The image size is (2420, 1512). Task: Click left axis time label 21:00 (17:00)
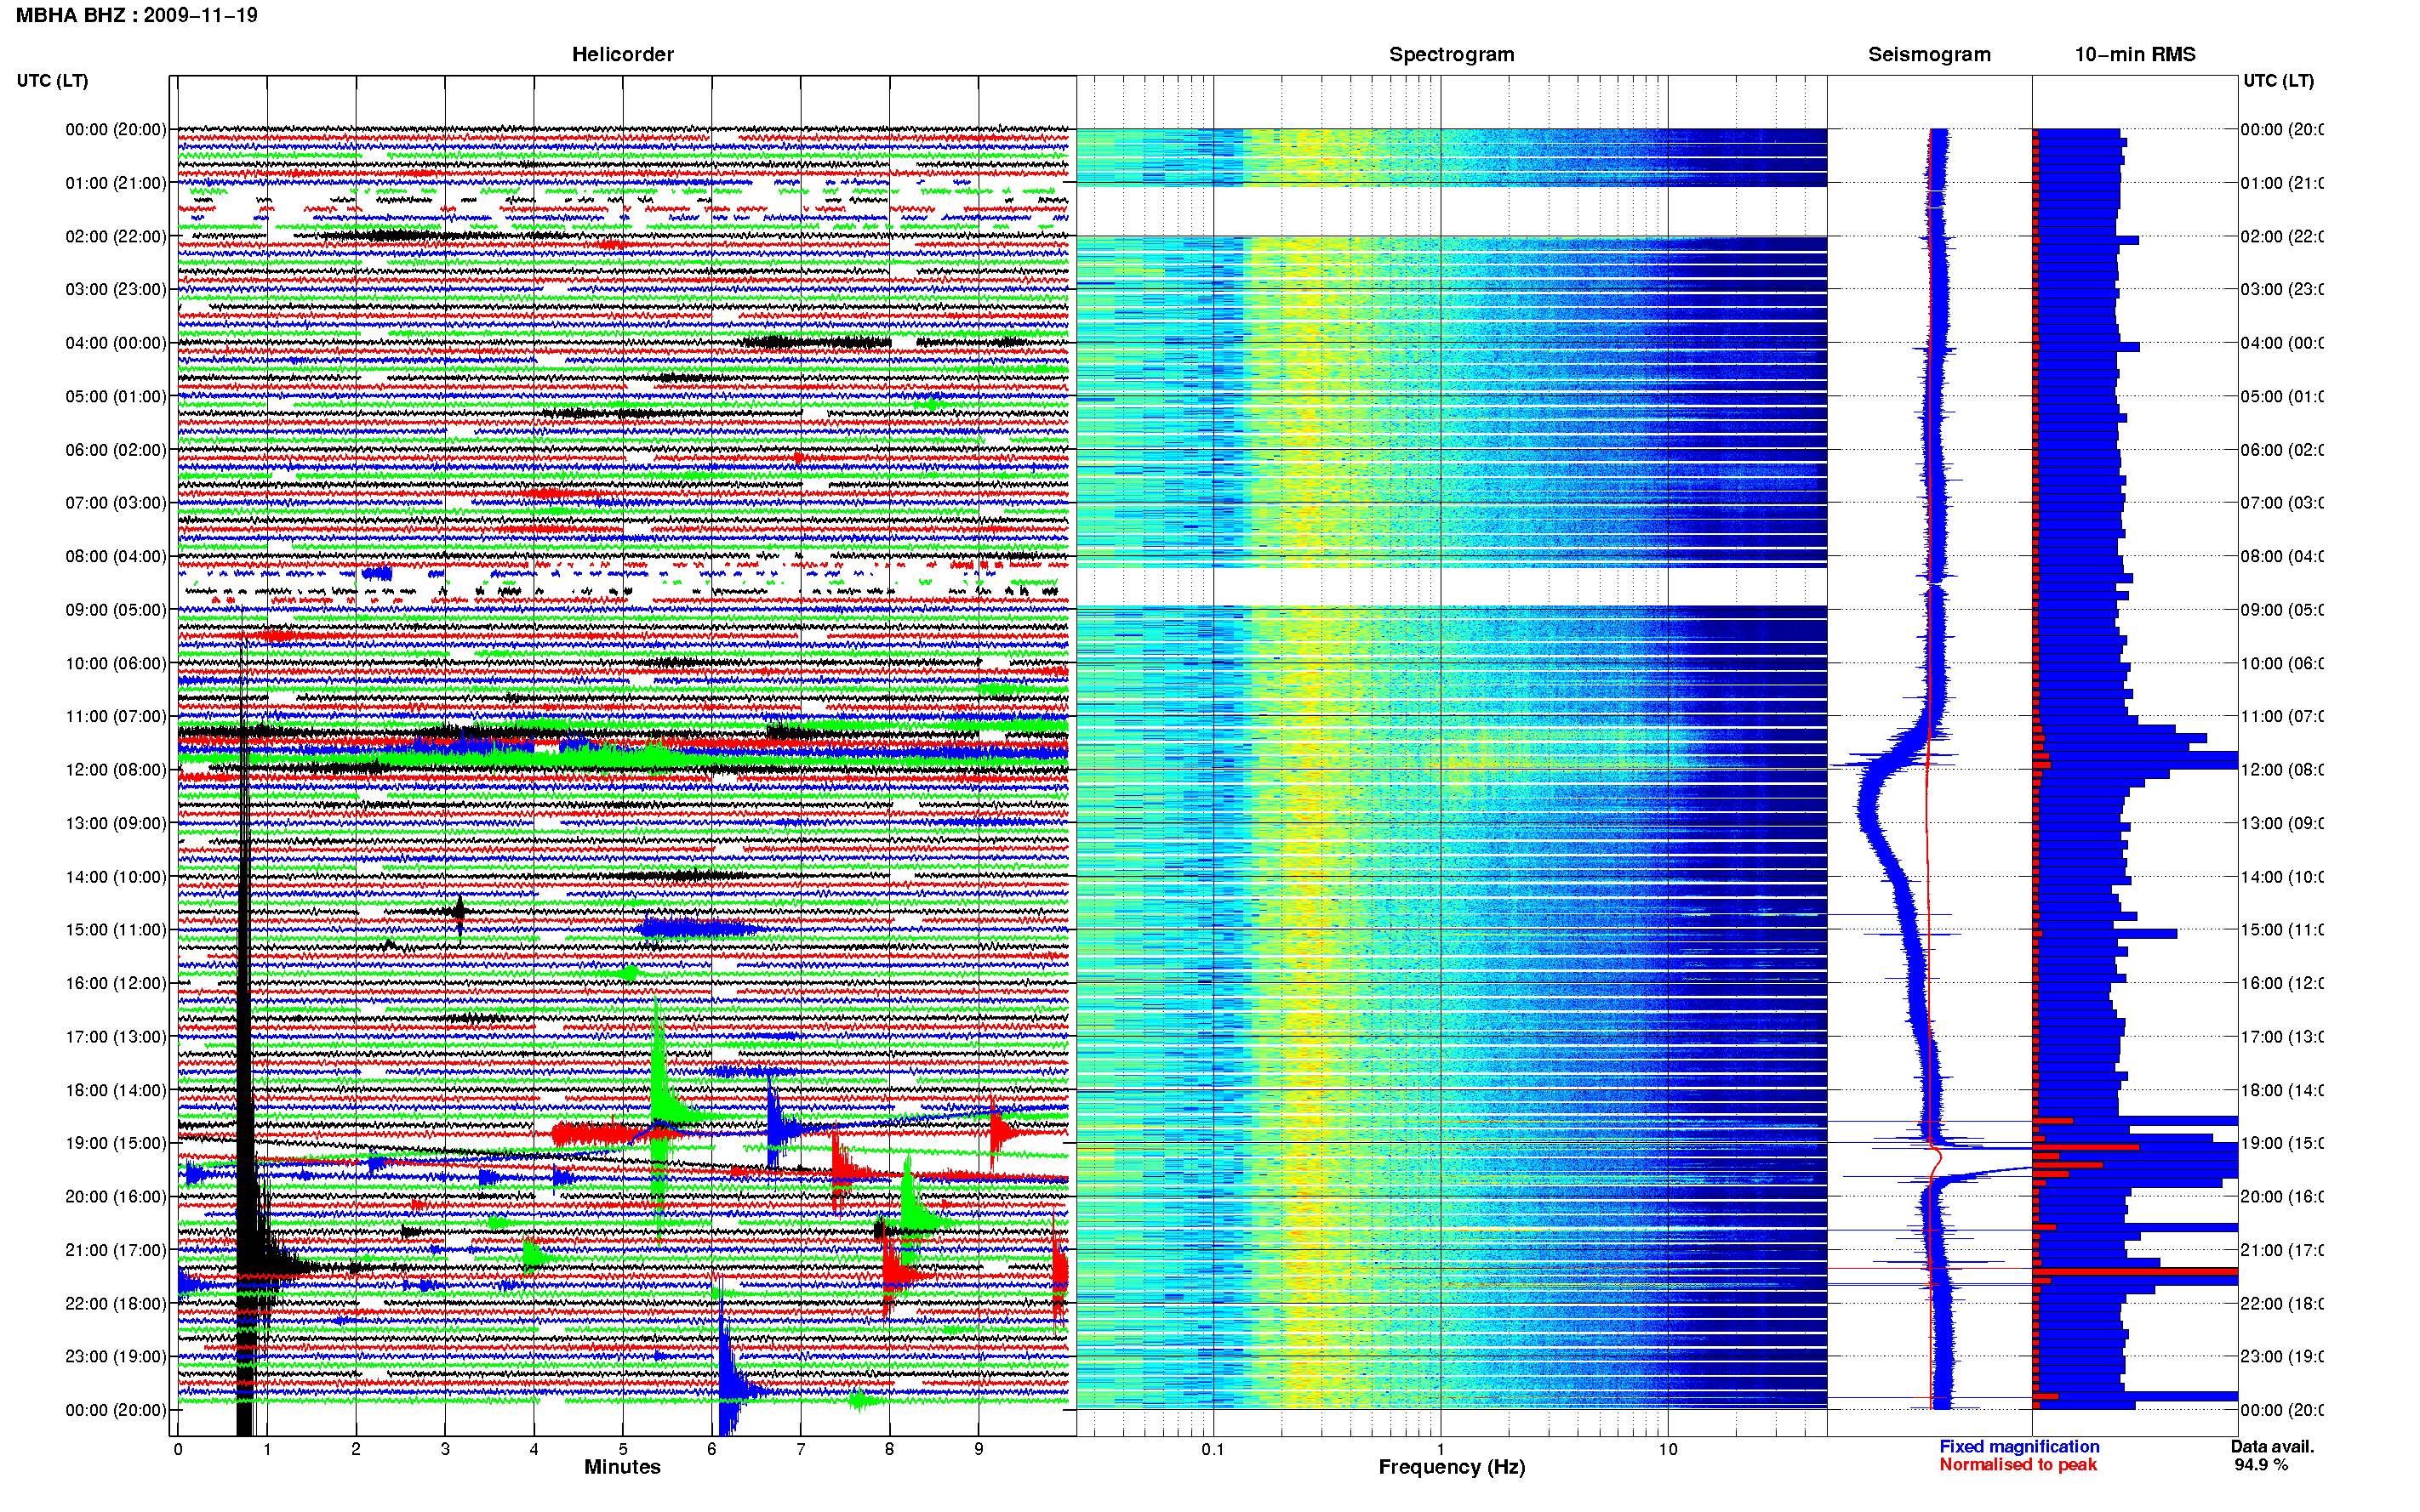coord(116,1250)
